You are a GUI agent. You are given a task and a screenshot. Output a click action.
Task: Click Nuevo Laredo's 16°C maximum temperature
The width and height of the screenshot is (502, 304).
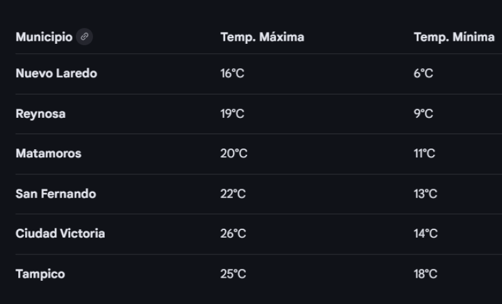(232, 73)
